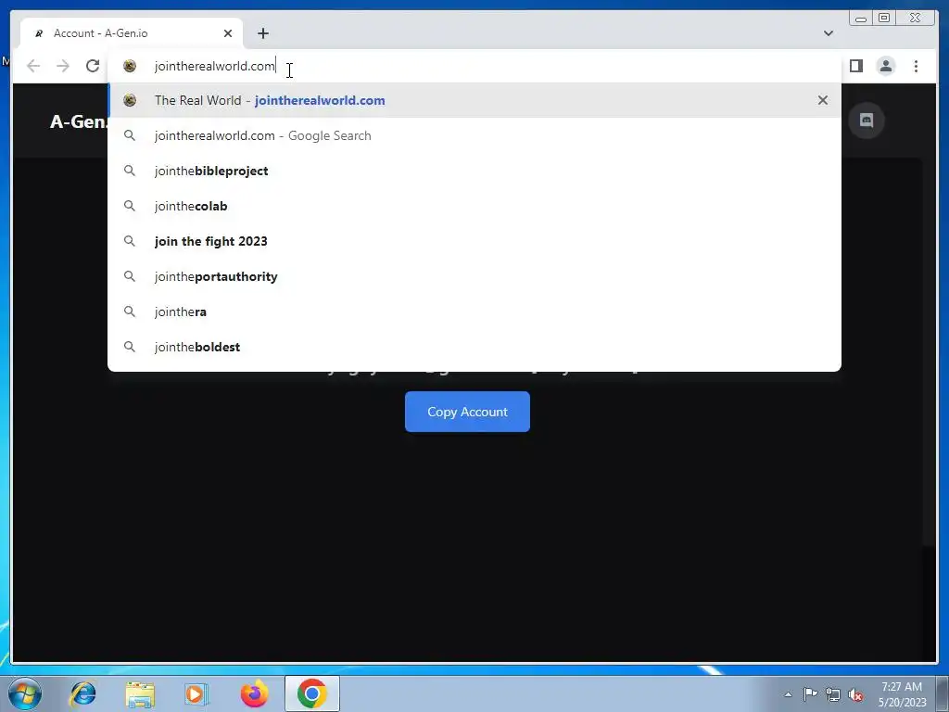Open Windows Explorer folder from taskbar
Image resolution: width=949 pixels, height=712 pixels.
(140, 693)
